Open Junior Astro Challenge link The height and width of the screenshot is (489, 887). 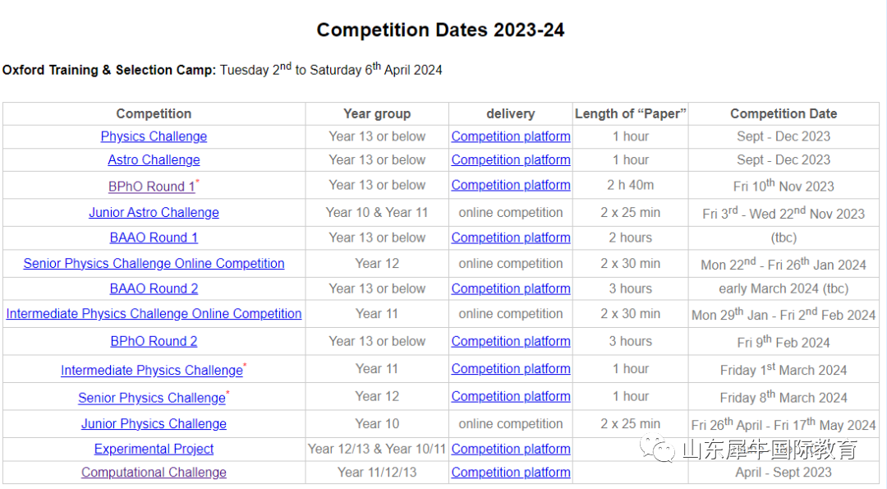(x=154, y=213)
